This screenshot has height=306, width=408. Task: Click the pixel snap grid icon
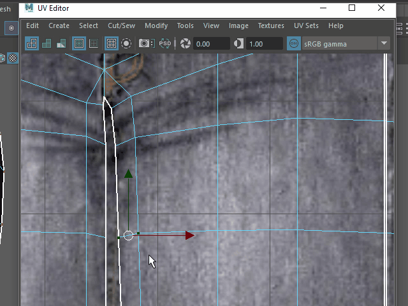point(111,43)
